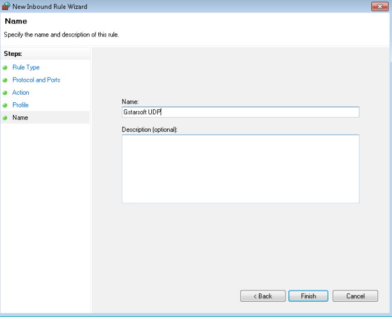
Task: Click inside the Description (optional) box
Action: (x=241, y=169)
